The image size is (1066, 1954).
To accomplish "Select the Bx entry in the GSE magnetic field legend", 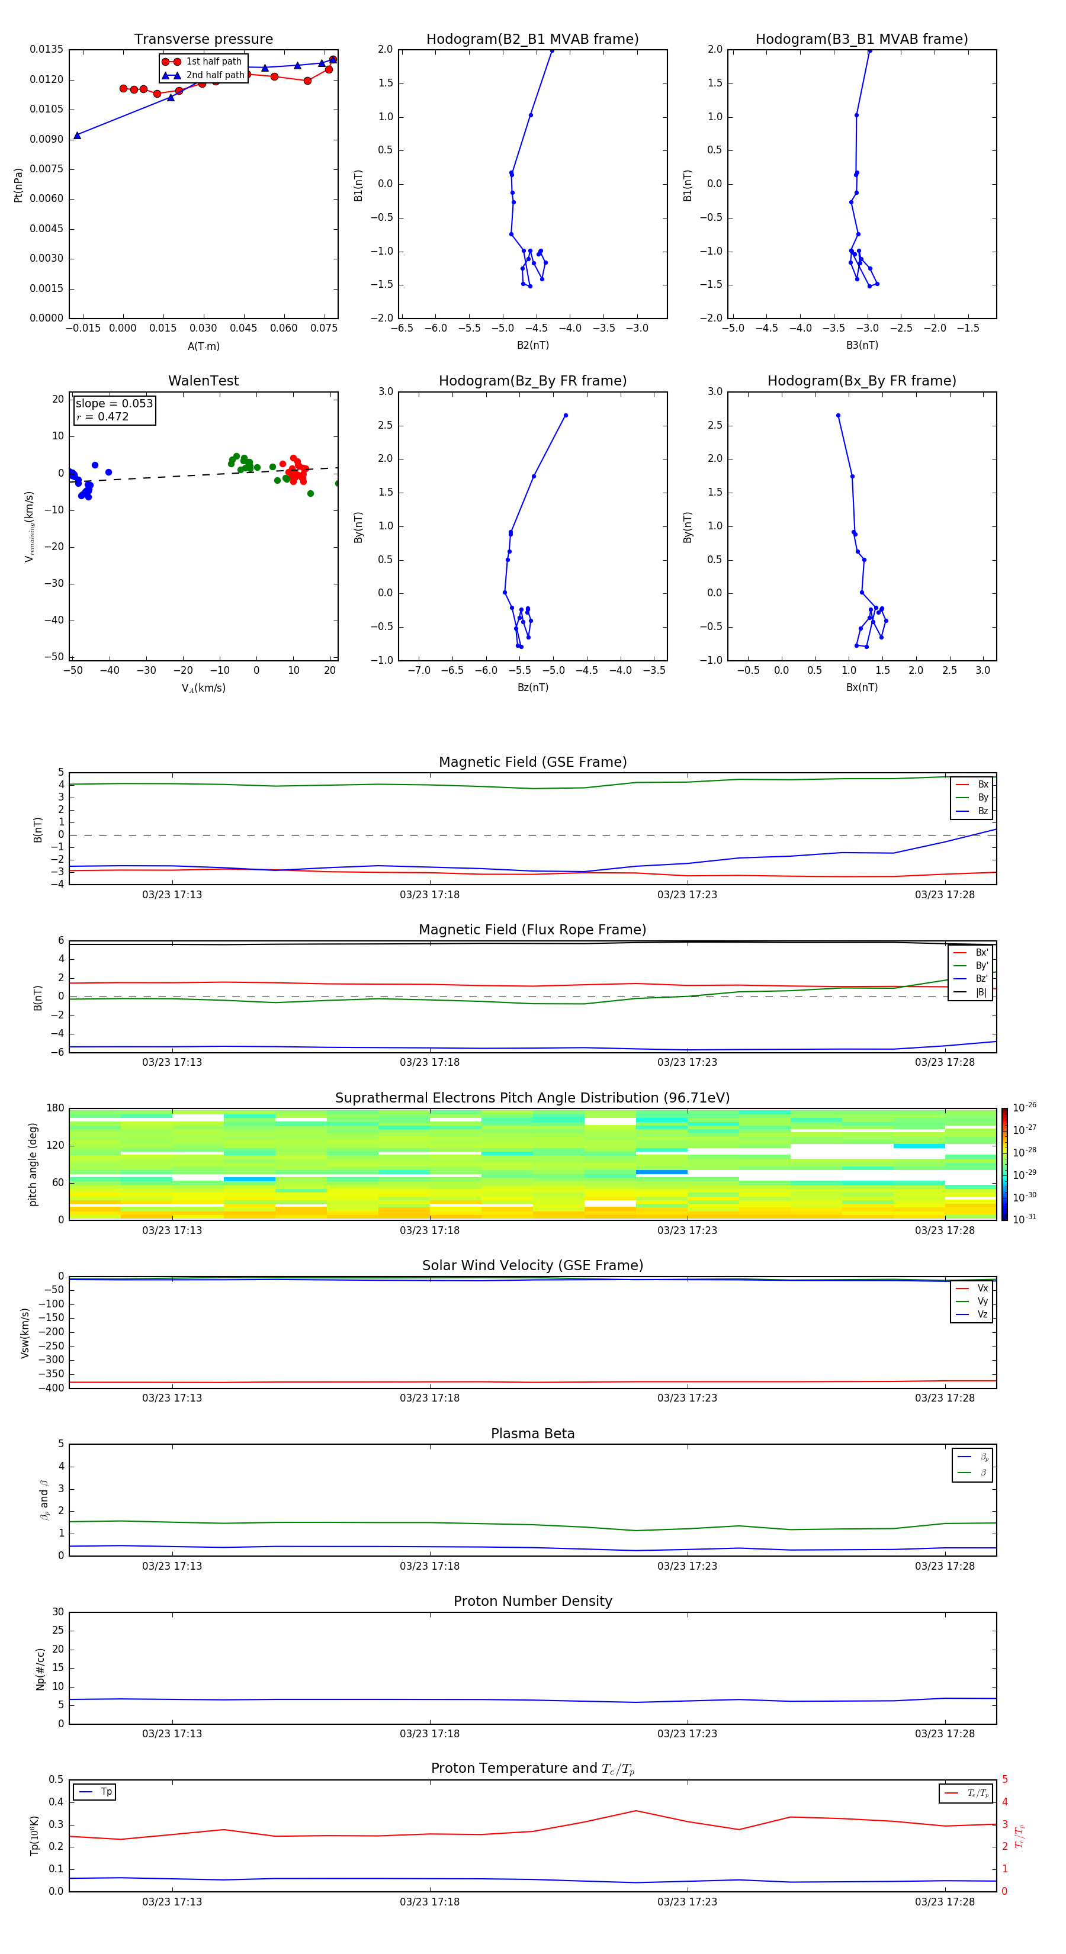I will 972,785.
